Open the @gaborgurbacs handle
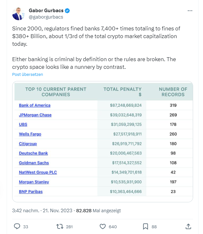Viewport: 203px width, 234px height. (46, 17)
